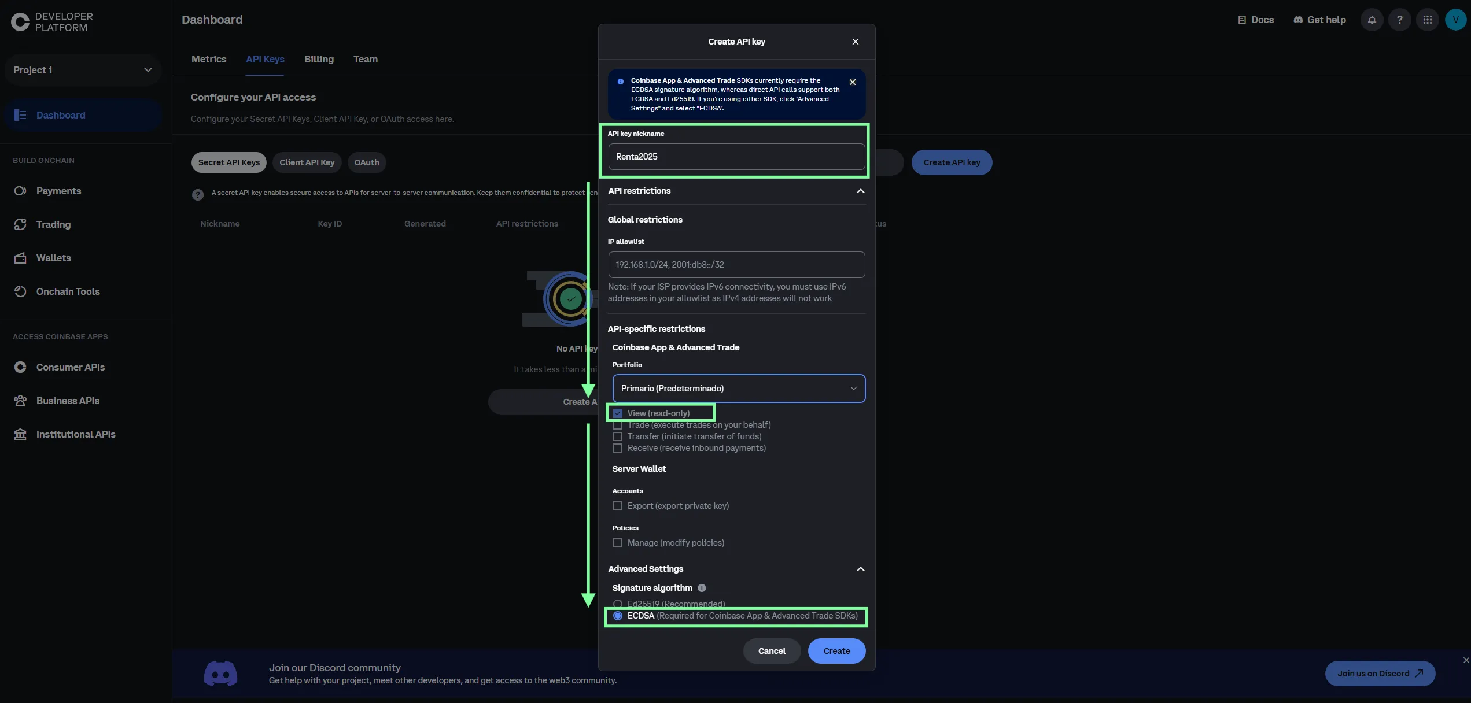Click the Coinbase Developer Platform logo
The image size is (1471, 703).
coord(52,22)
